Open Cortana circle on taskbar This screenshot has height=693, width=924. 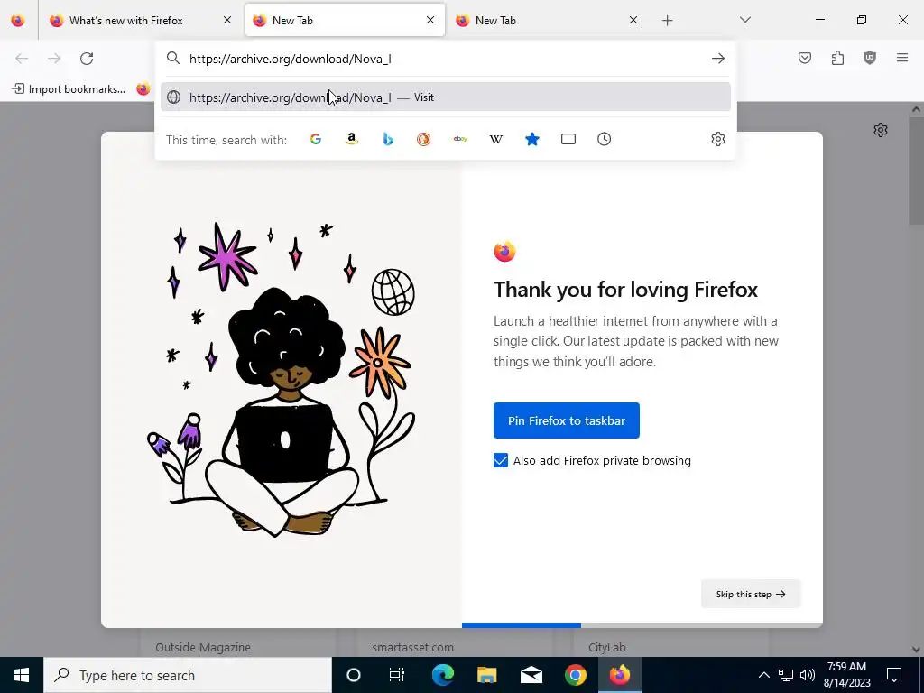click(354, 675)
